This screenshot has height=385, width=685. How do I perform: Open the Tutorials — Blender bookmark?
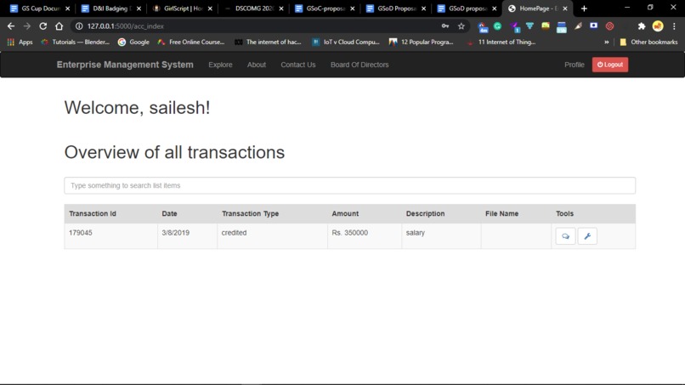click(75, 42)
